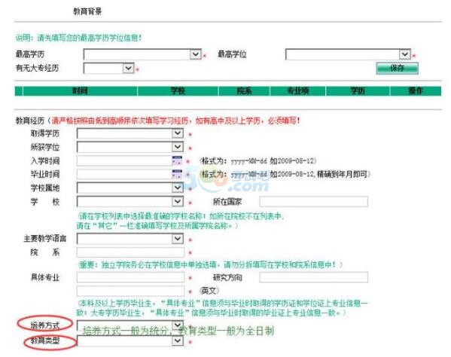The height and width of the screenshot is (357, 451).
Task: Click the 所在国家 input field
Action: [x=313, y=201]
